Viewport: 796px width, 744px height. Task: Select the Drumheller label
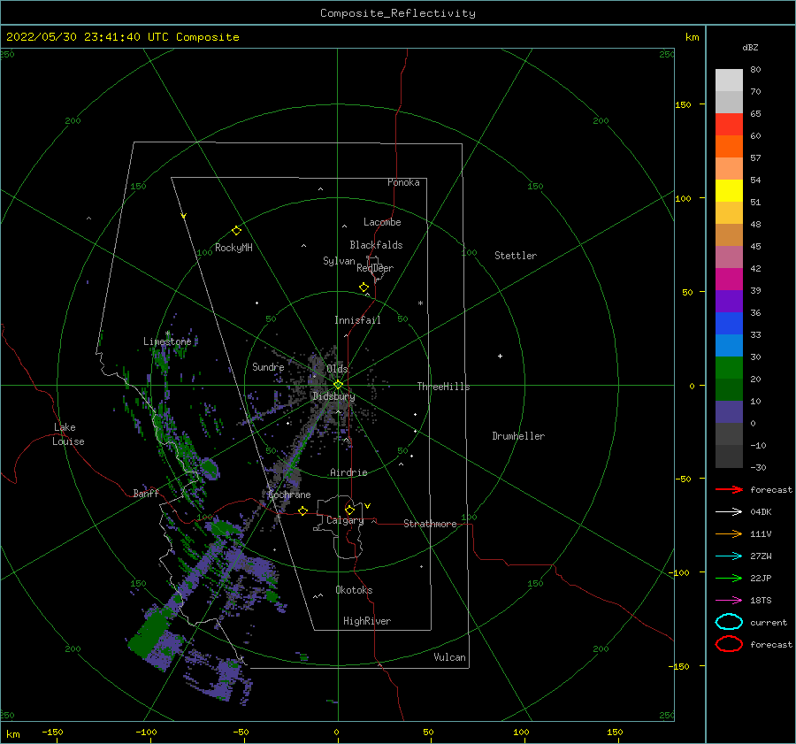(518, 436)
